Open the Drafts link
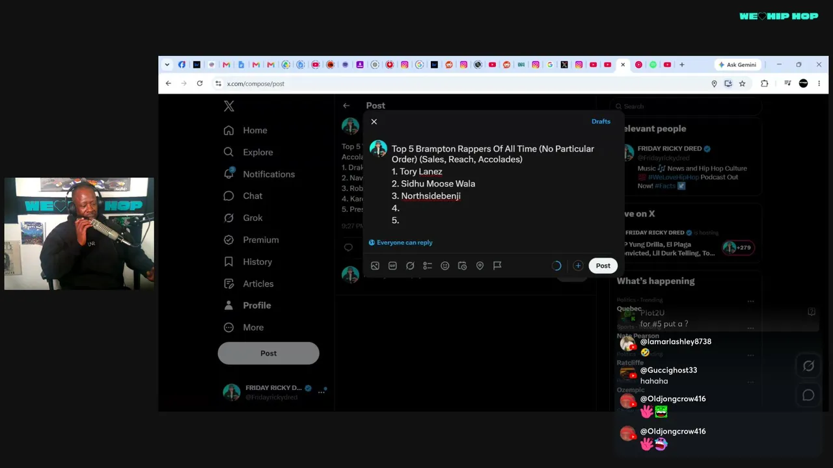The width and height of the screenshot is (833, 468). coord(601,122)
